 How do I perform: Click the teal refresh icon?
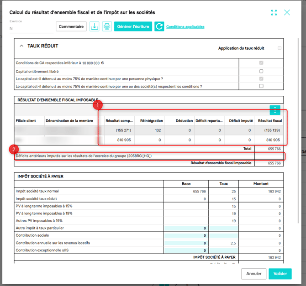click(159, 26)
